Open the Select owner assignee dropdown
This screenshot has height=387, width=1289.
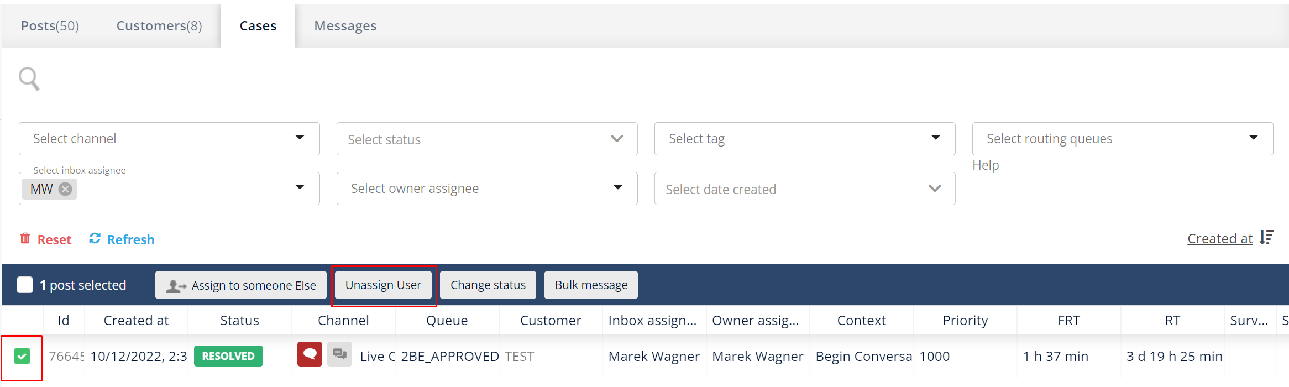pyautogui.click(x=487, y=189)
